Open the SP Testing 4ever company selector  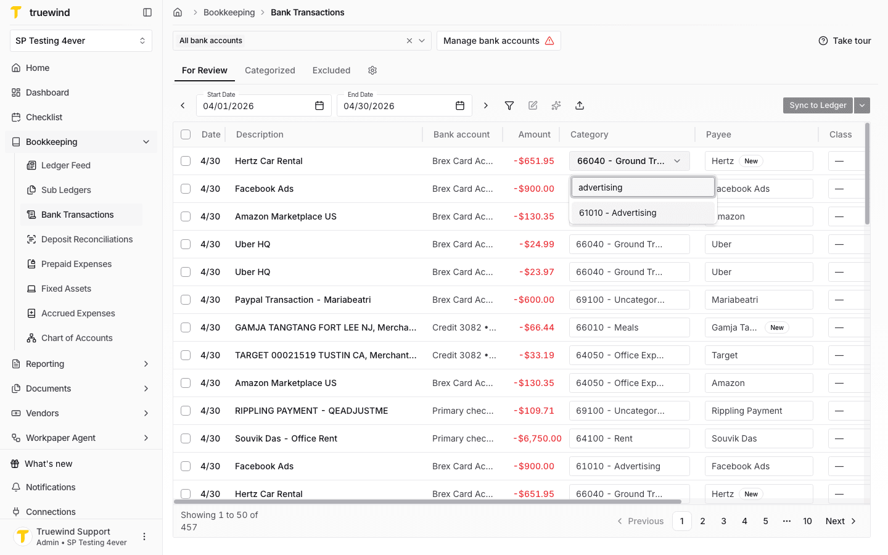(81, 41)
